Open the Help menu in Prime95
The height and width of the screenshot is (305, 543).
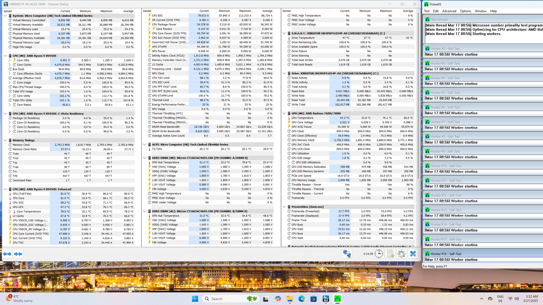pos(493,11)
